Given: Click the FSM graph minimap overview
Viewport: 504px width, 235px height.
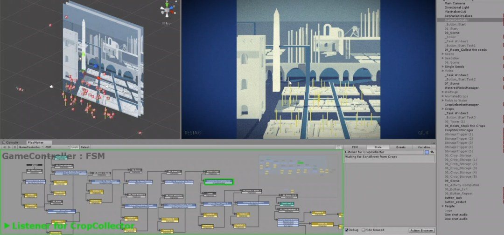Looking at the screenshot, I should tap(298, 176).
